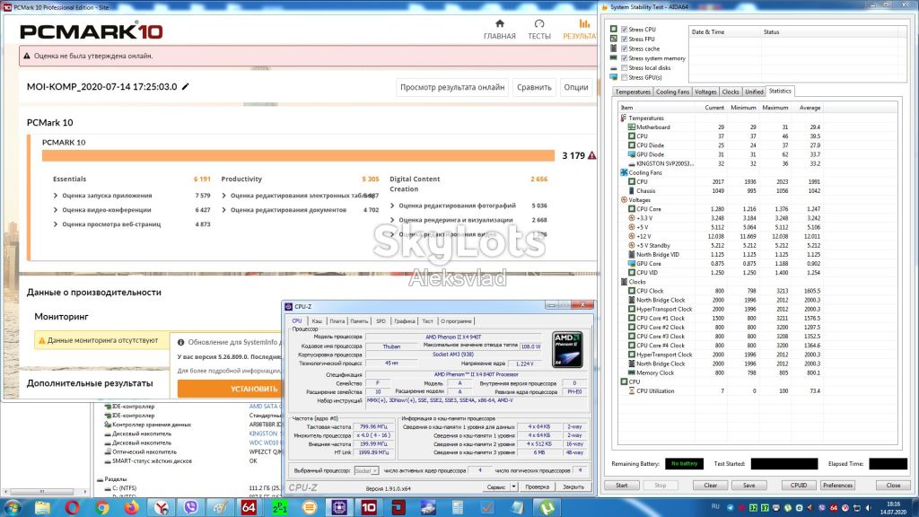Click the Проверка button in CPU-Z
The width and height of the screenshot is (919, 517).
[537, 486]
